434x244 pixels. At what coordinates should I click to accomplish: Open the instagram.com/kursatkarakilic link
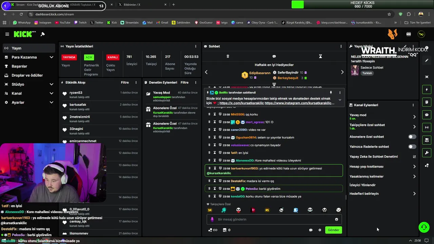point(299,103)
